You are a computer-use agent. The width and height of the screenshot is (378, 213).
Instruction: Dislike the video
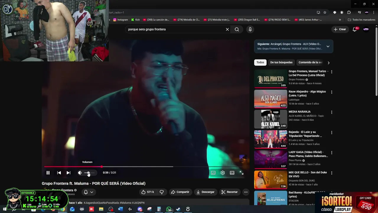pyautogui.click(x=162, y=192)
